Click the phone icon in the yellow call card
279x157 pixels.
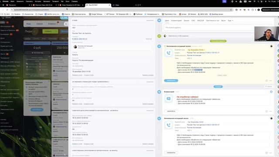click(x=169, y=53)
